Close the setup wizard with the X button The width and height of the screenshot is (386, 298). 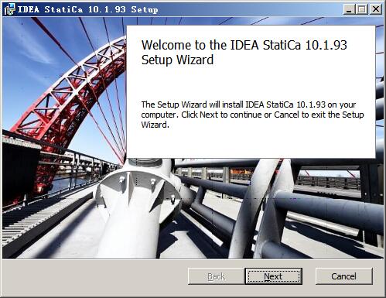(376, 10)
